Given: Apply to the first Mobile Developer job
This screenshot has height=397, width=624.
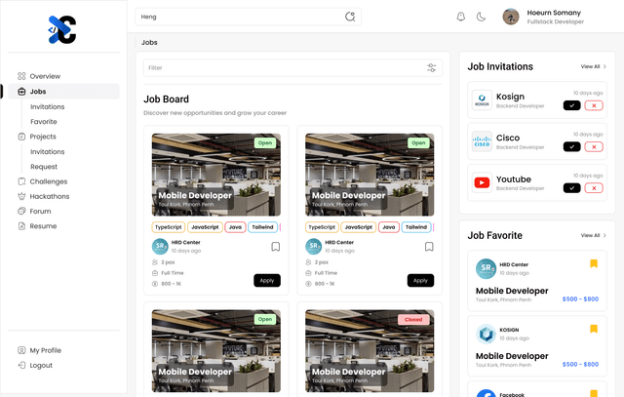Looking at the screenshot, I should [x=267, y=280].
